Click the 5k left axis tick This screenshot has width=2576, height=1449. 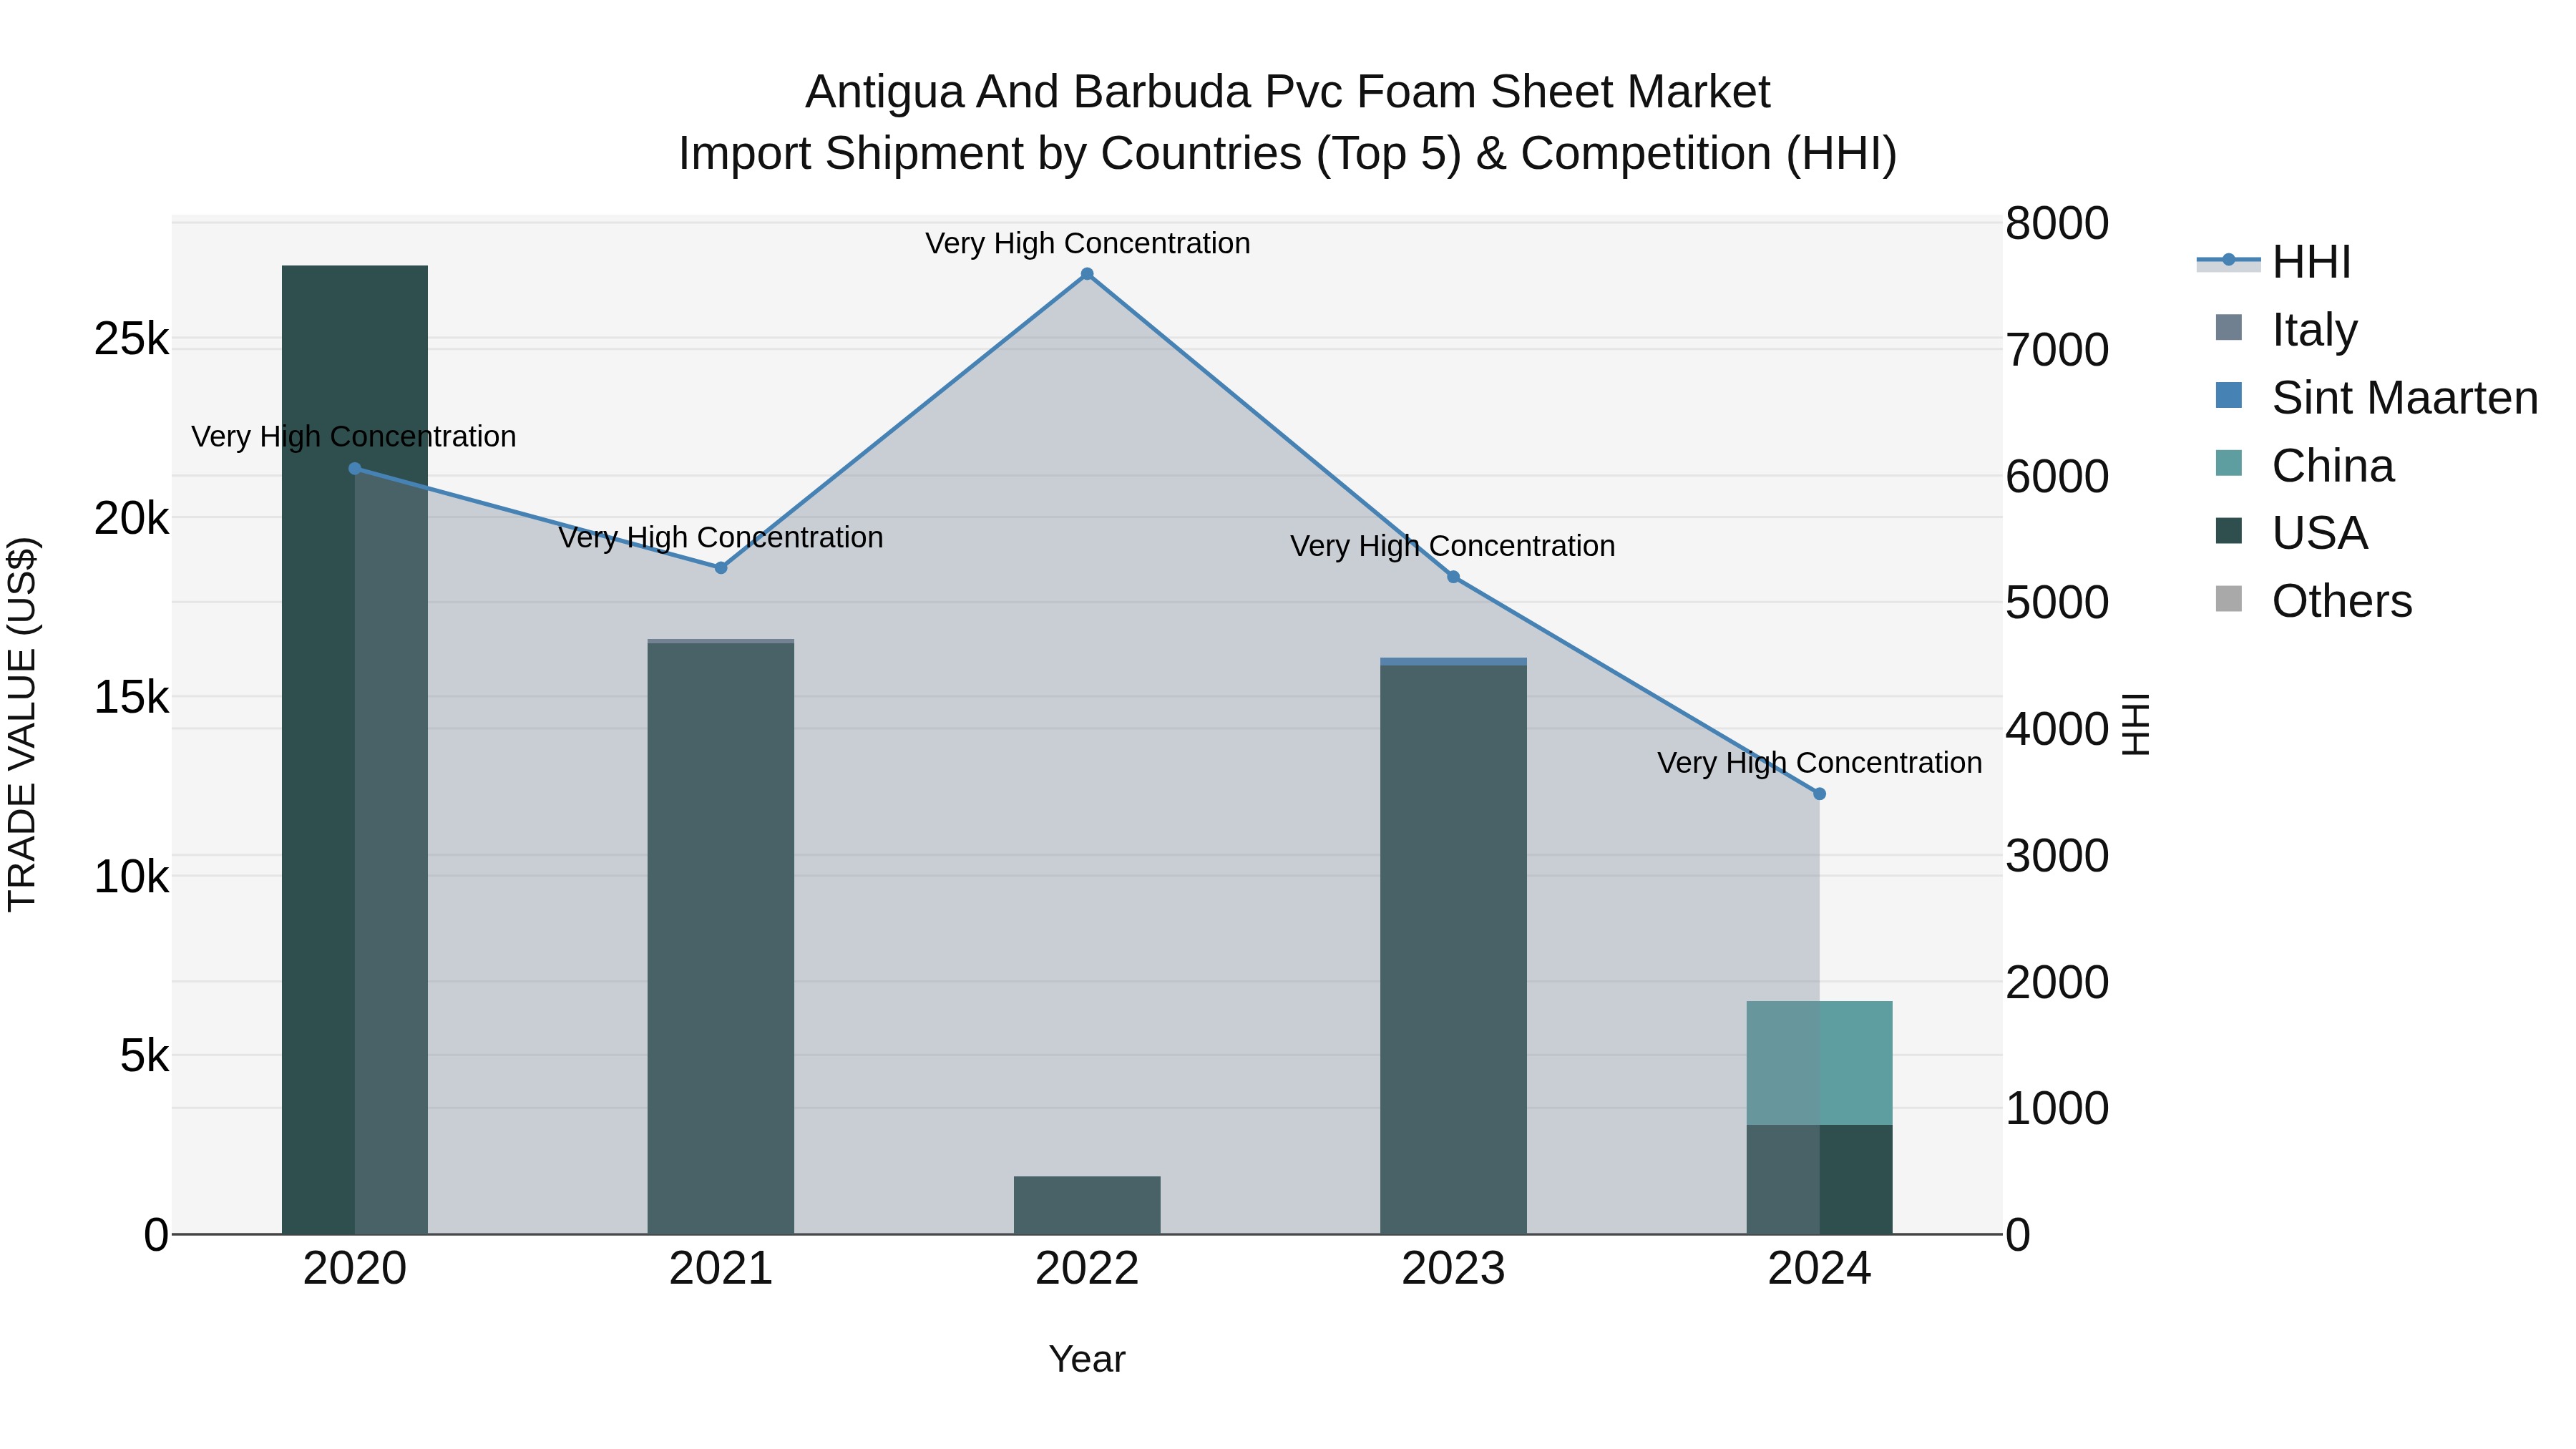[145, 1056]
